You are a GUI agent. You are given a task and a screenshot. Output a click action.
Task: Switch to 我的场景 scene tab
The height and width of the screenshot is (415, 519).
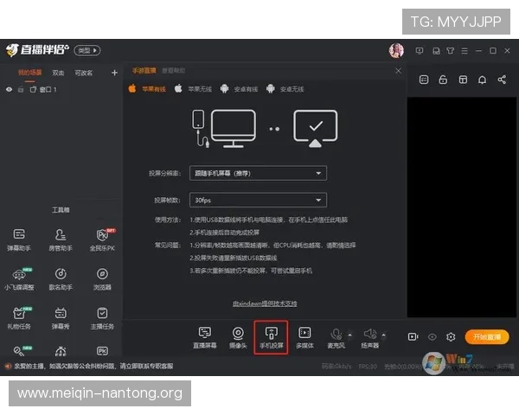point(29,73)
